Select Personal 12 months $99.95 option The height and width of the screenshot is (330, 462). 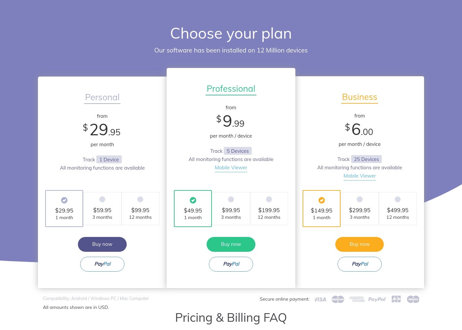[140, 209]
